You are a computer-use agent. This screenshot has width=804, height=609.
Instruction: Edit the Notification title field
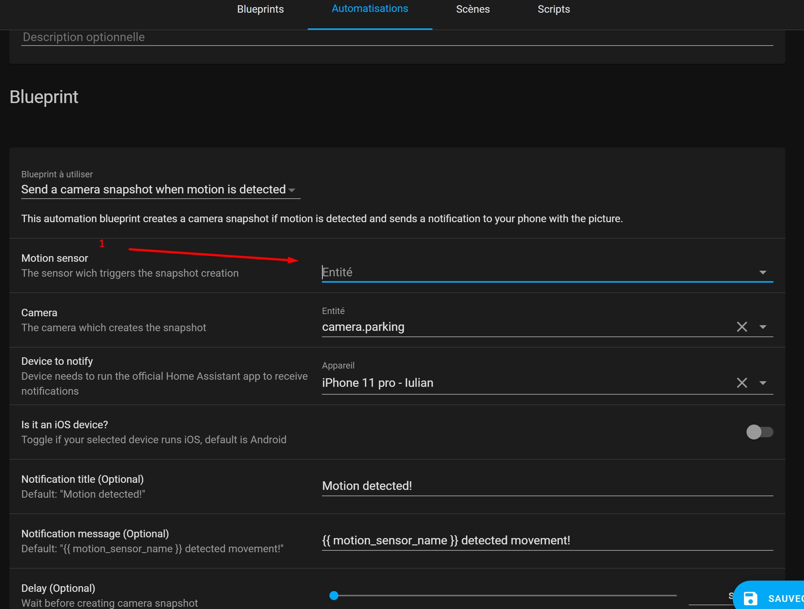(x=547, y=486)
